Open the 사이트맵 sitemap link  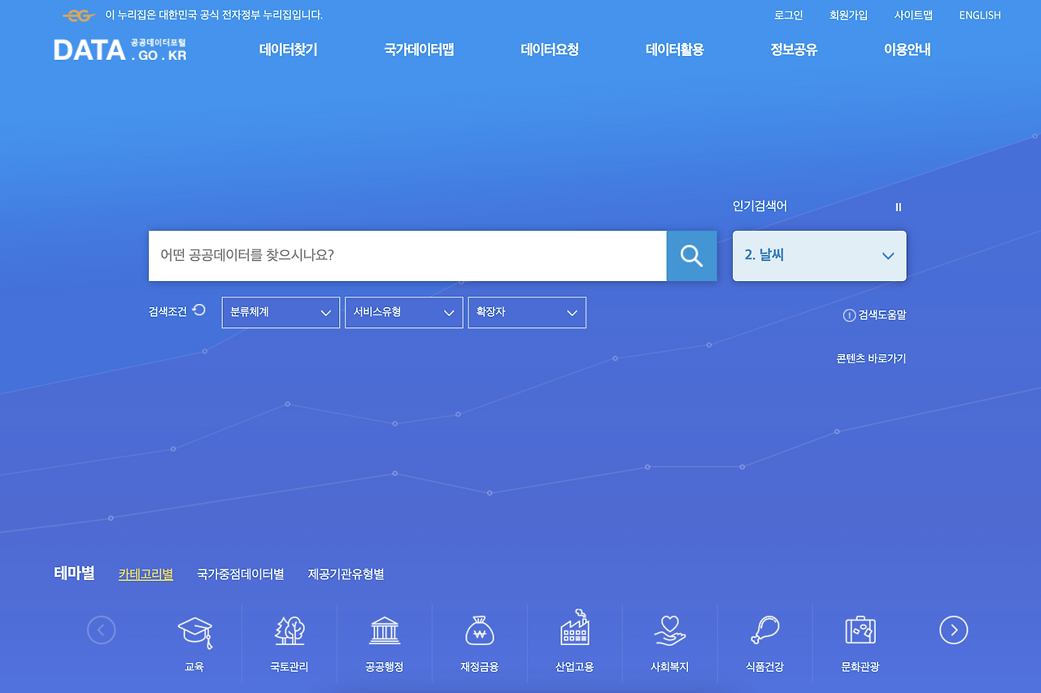(913, 15)
